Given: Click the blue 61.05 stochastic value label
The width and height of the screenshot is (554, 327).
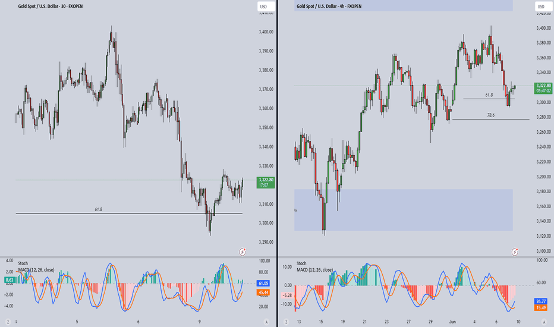Looking at the screenshot, I should pyautogui.click(x=263, y=284).
